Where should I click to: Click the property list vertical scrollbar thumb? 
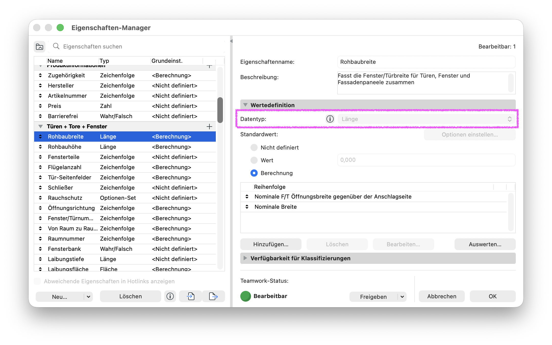click(220, 110)
